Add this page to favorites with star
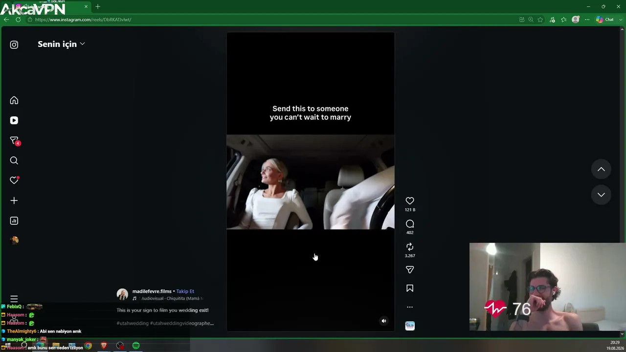 coord(540,20)
